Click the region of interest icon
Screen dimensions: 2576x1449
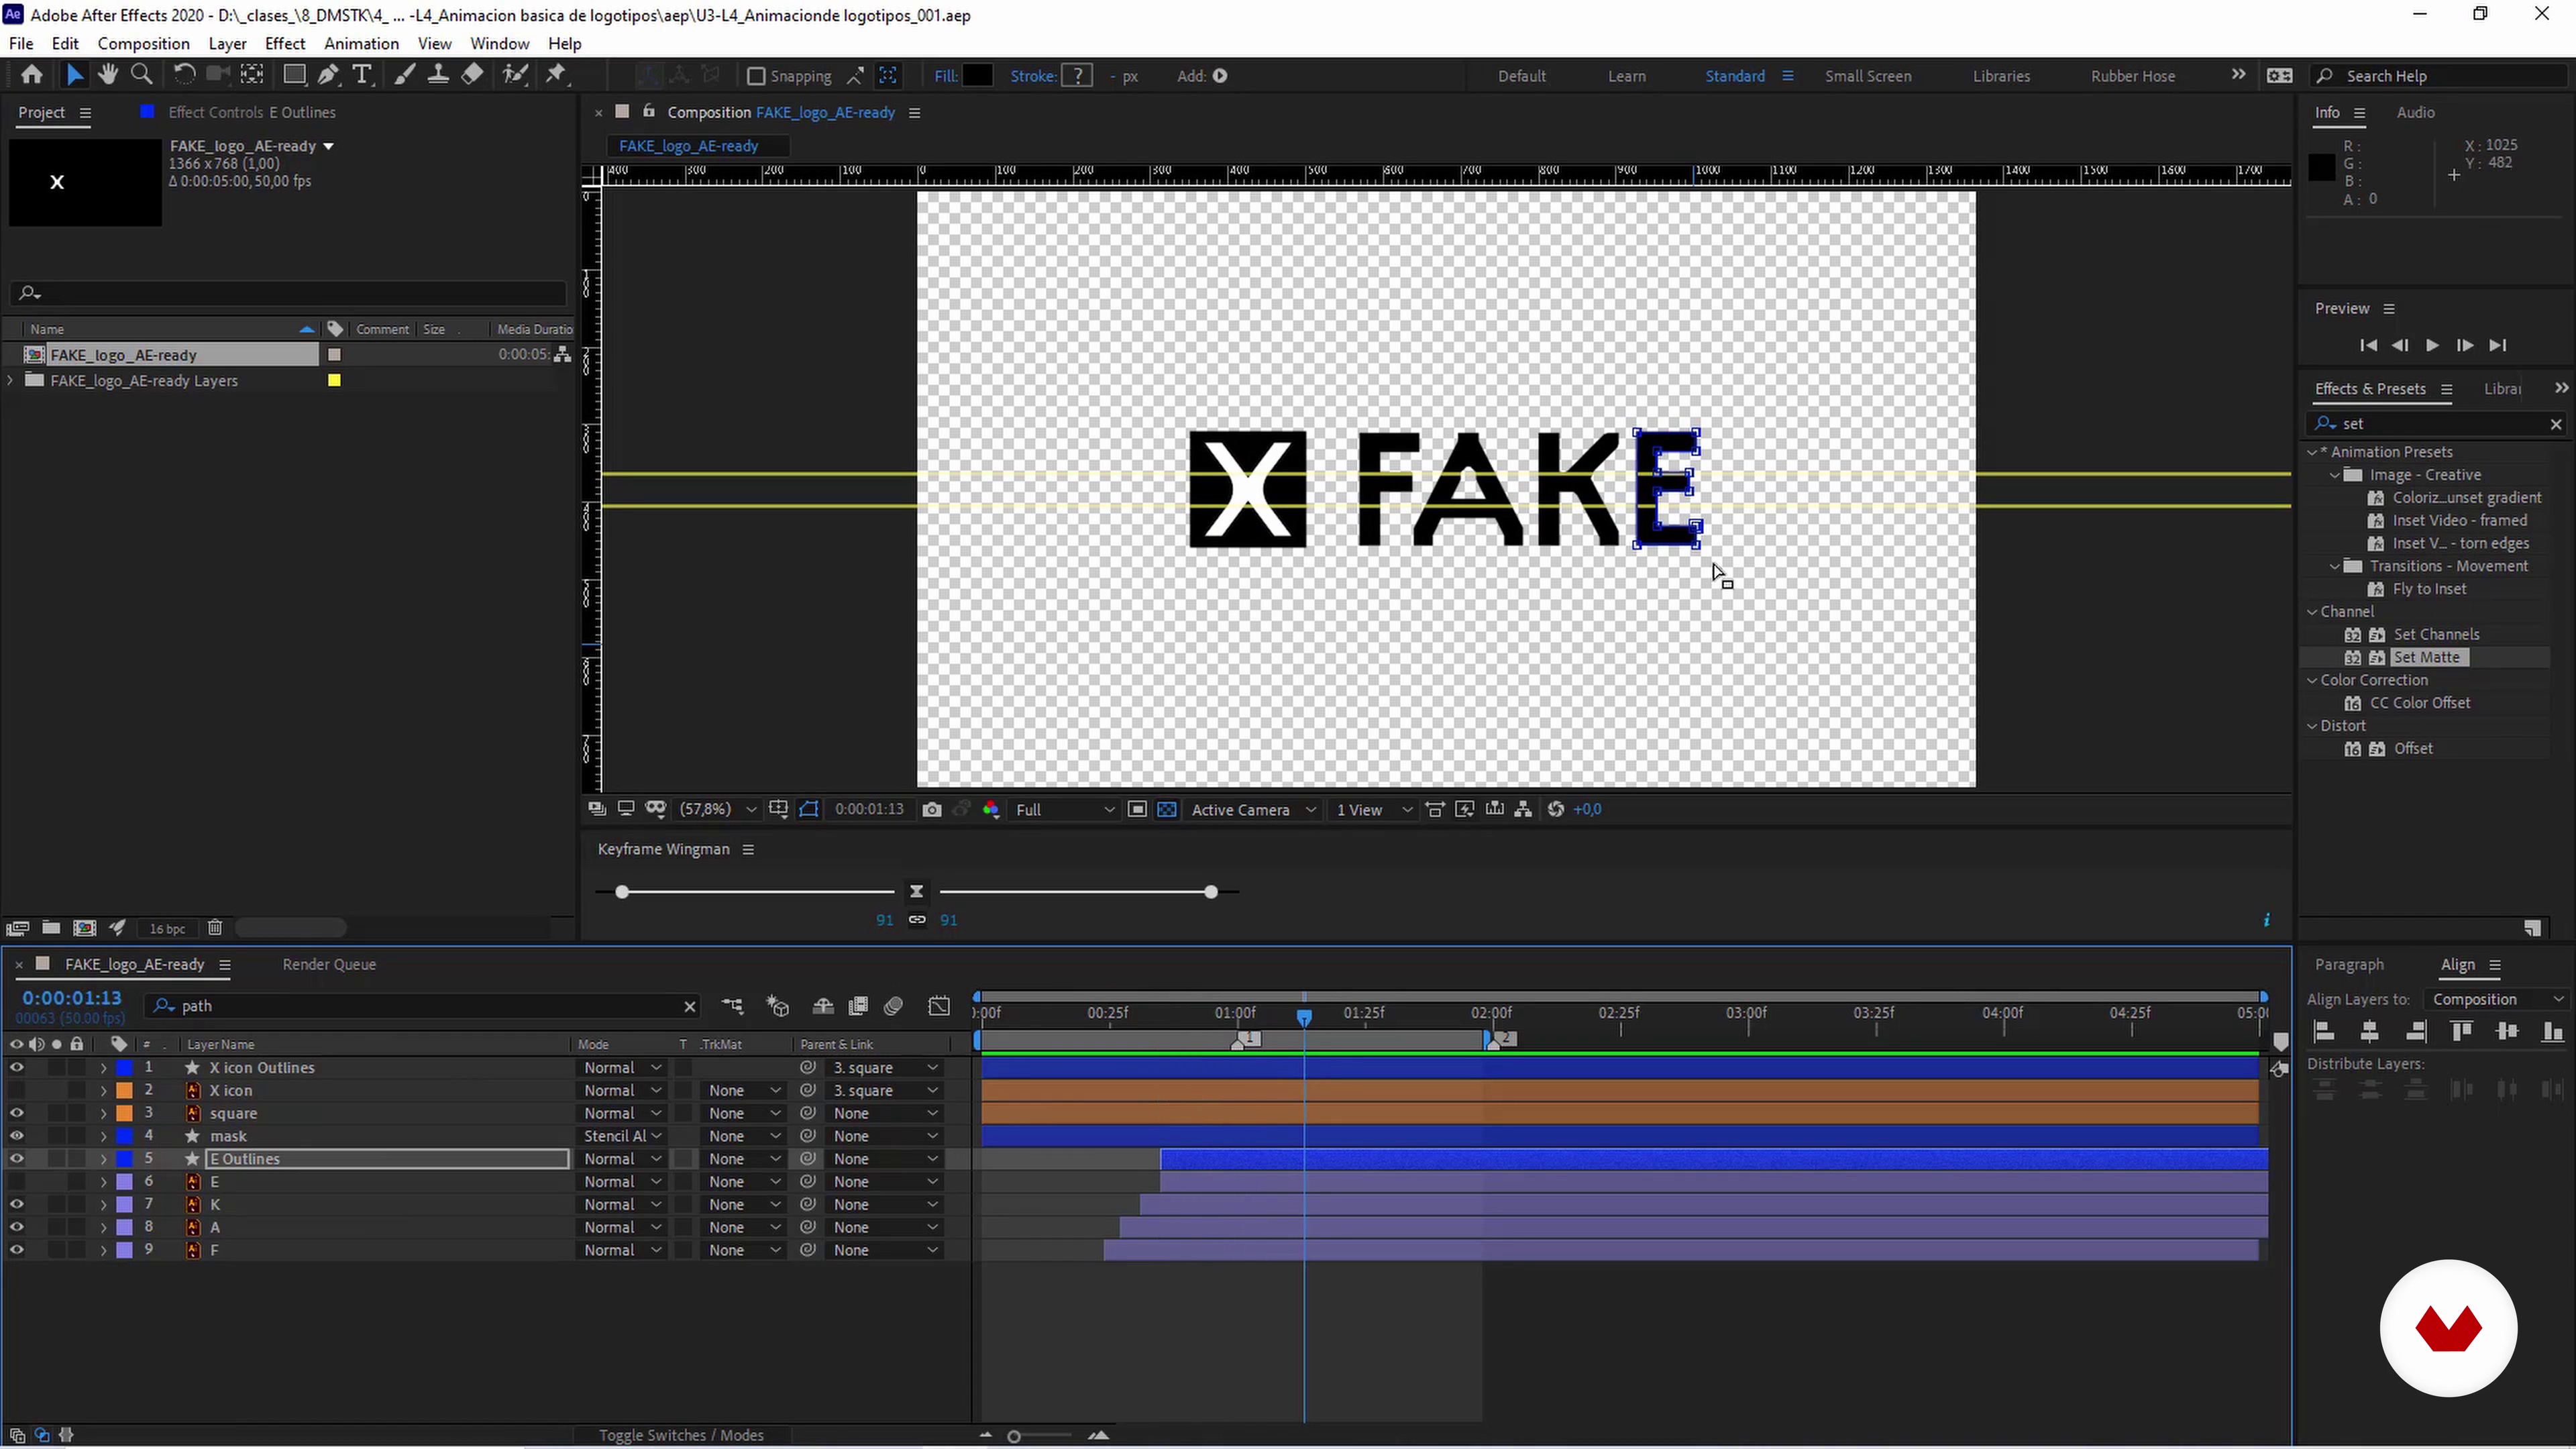tap(1137, 809)
